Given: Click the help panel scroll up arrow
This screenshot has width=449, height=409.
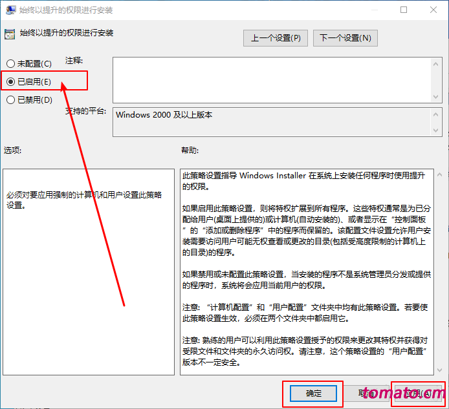Looking at the screenshot, I should (x=440, y=174).
